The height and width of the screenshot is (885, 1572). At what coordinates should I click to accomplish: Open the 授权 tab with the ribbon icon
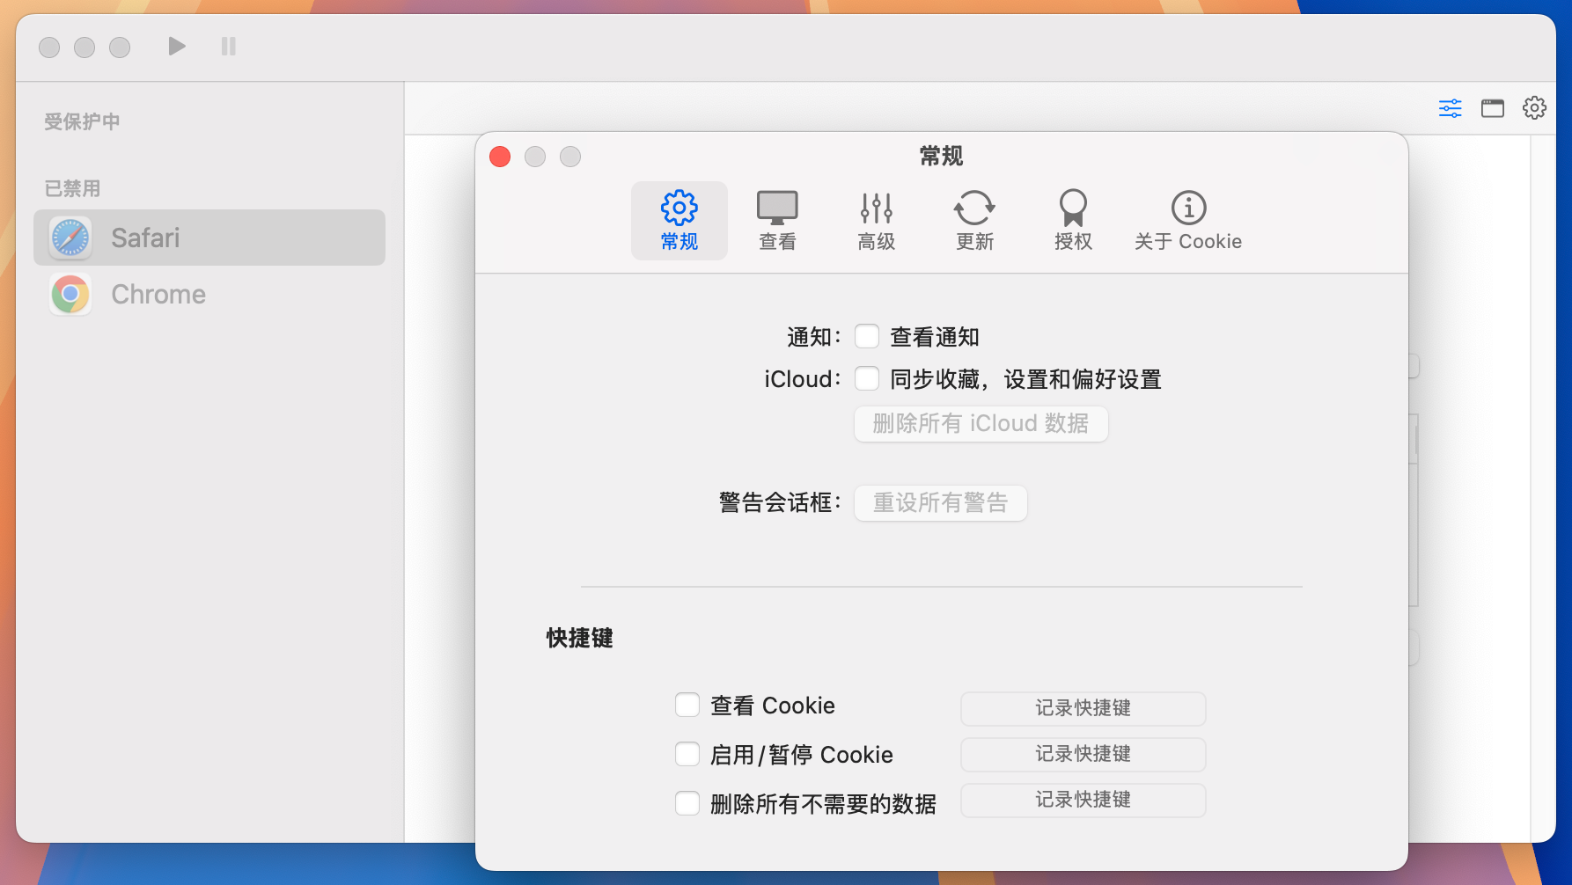[x=1071, y=220]
